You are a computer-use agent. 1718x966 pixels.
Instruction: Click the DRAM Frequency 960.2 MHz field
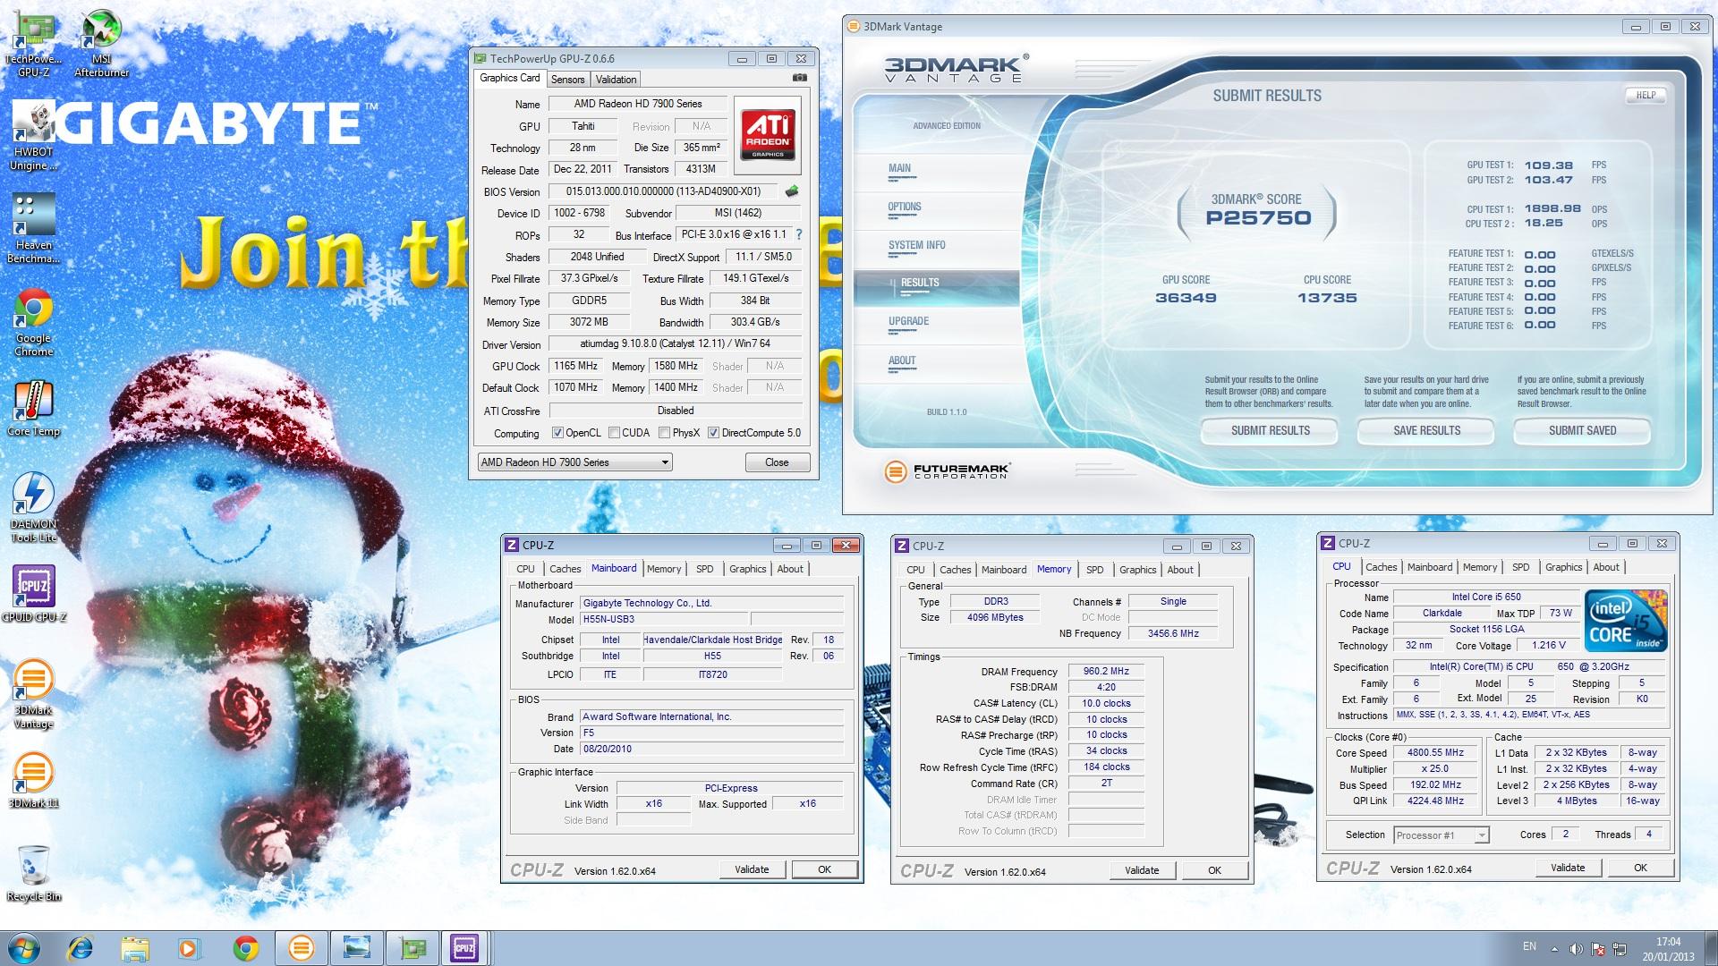[1107, 671]
